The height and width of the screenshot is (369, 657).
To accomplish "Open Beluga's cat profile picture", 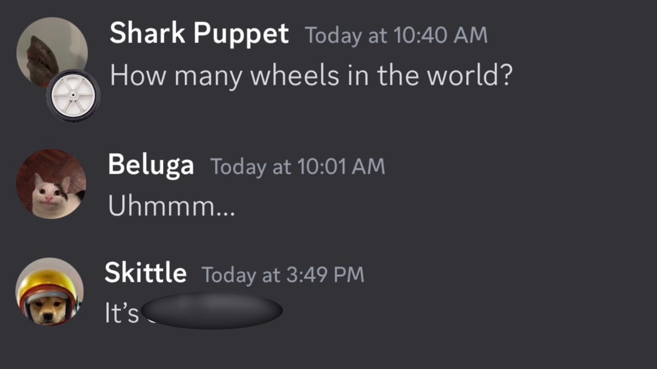I will coord(51,184).
